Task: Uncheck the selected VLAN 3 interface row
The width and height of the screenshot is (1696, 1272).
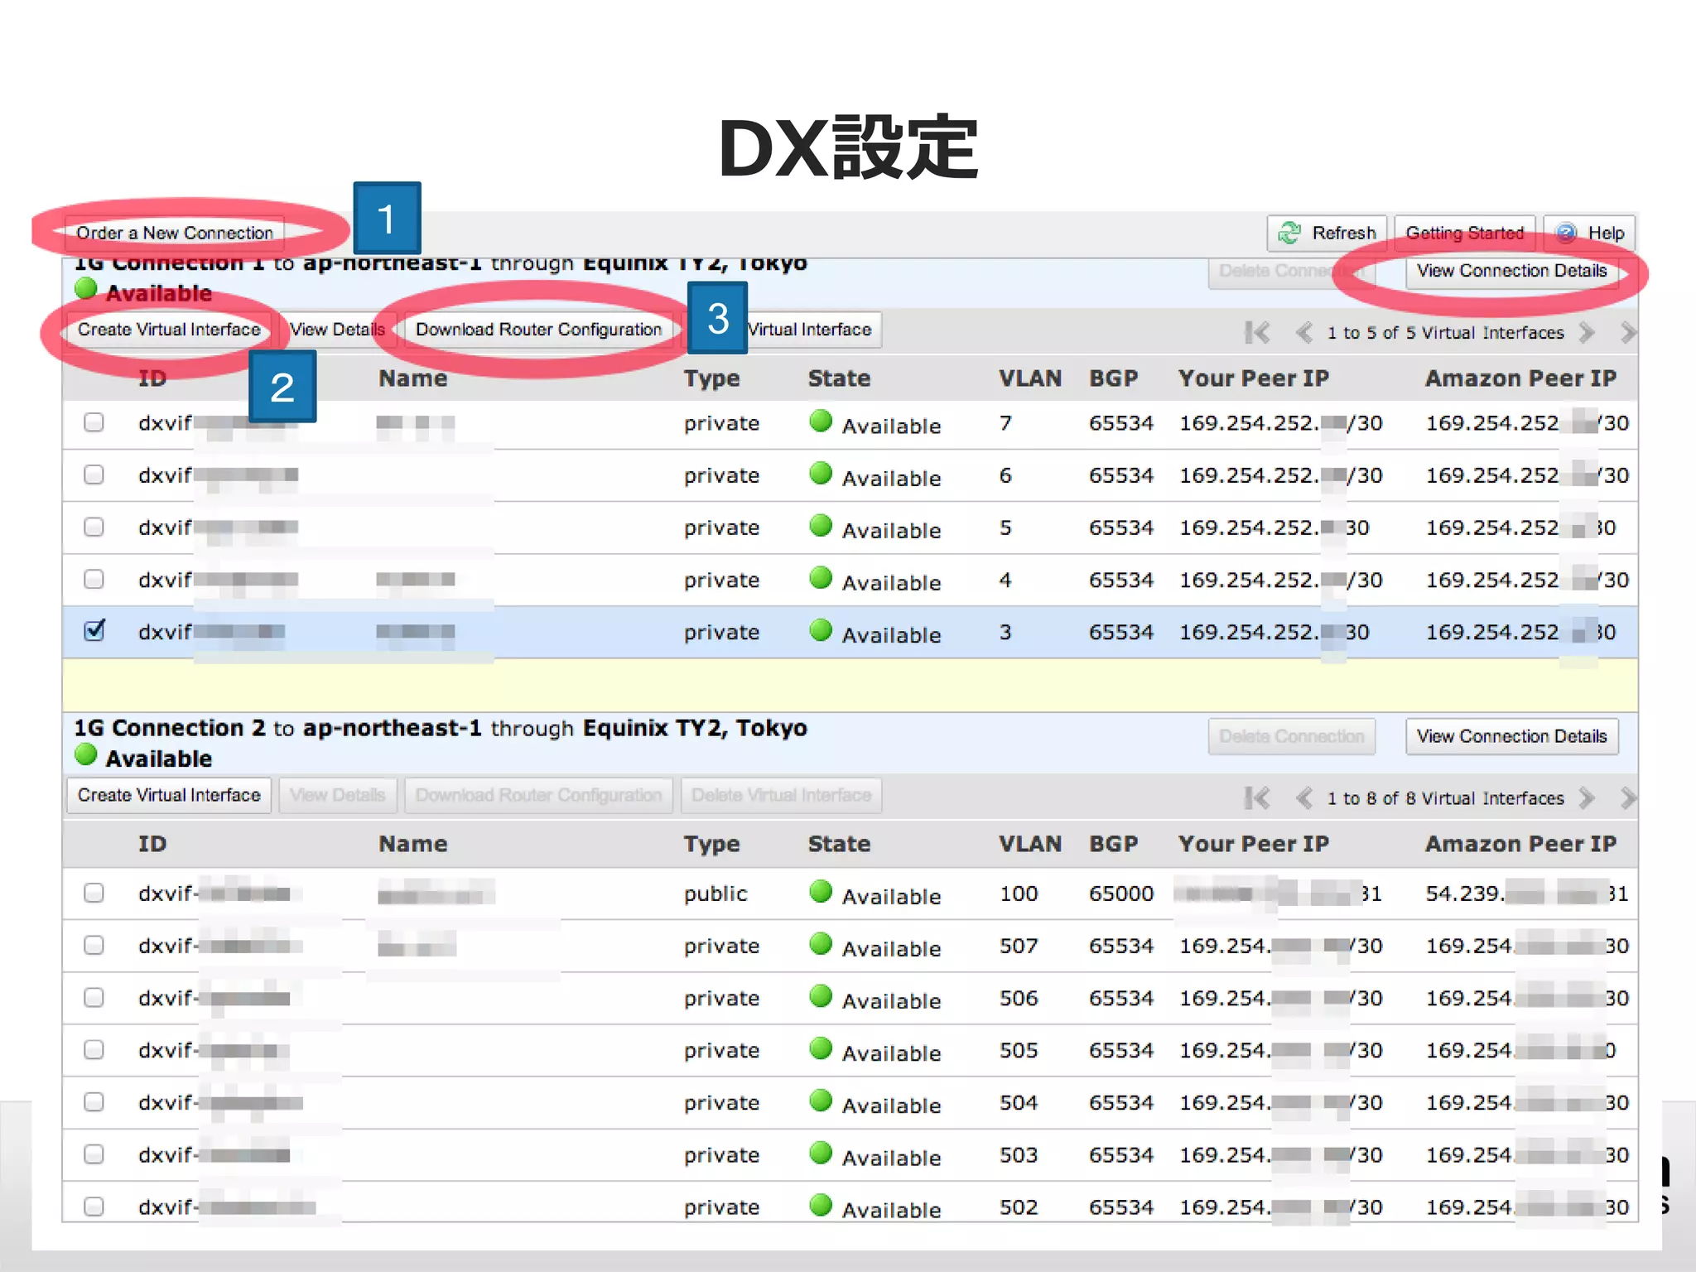Action: (94, 630)
